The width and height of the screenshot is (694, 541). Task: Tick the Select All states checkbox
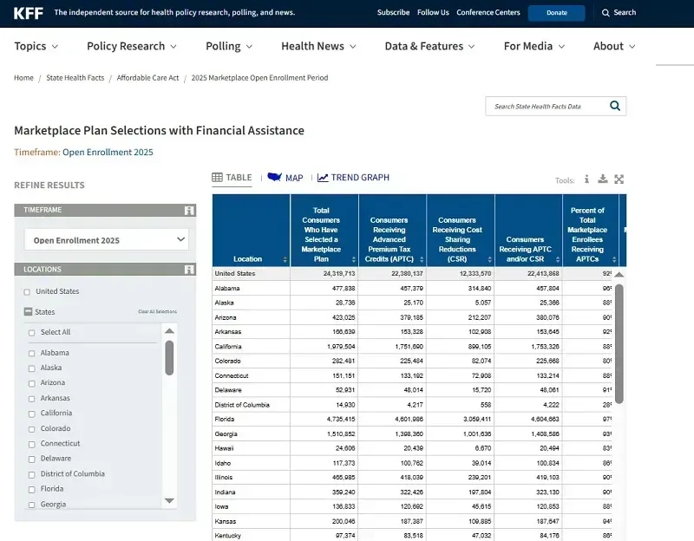(x=32, y=332)
